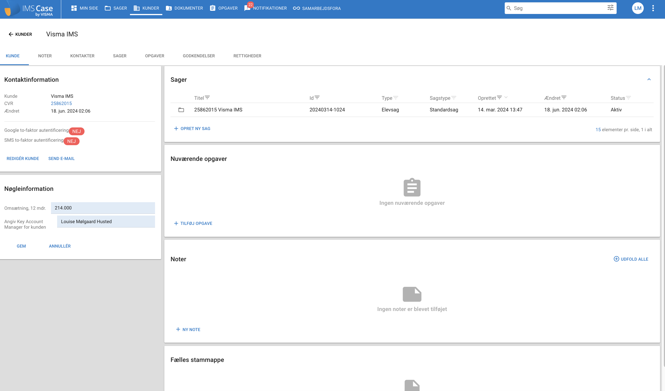The height and width of the screenshot is (391, 665).
Task: Open the Opgaver clipboard icon
Action: (x=213, y=8)
